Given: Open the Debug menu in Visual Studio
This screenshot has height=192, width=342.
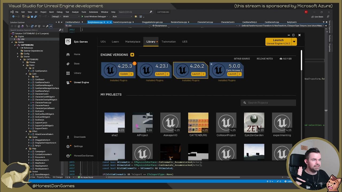Looking at the screenshot, I should pyautogui.click(x=60, y=12).
